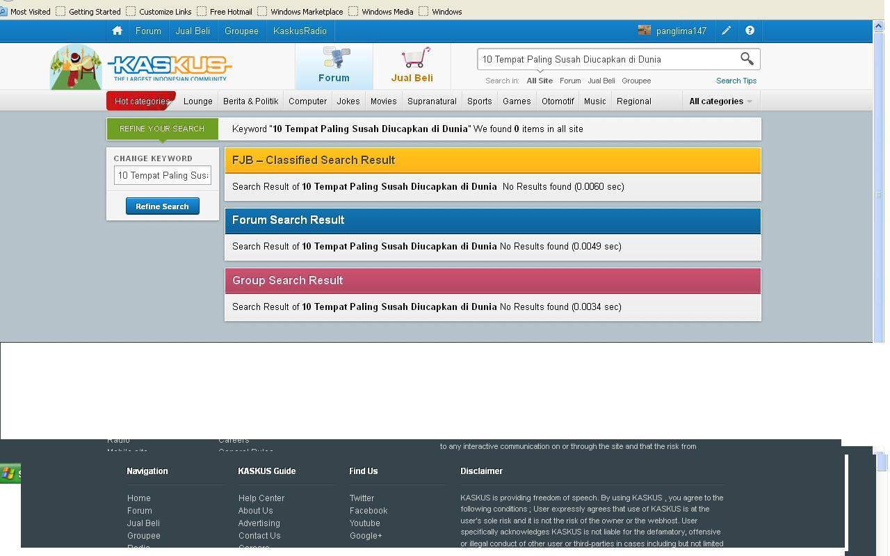This screenshot has width=890, height=556.
Task: Select Groupee in top blue bar
Action: pos(241,31)
